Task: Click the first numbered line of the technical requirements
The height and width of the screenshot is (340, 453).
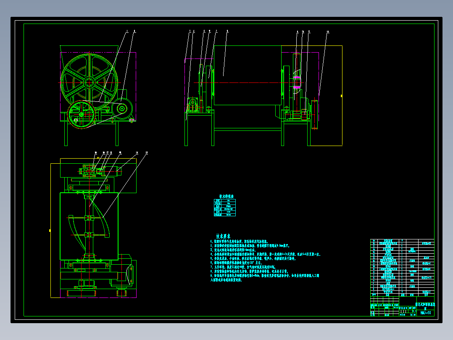Action: pos(240,242)
